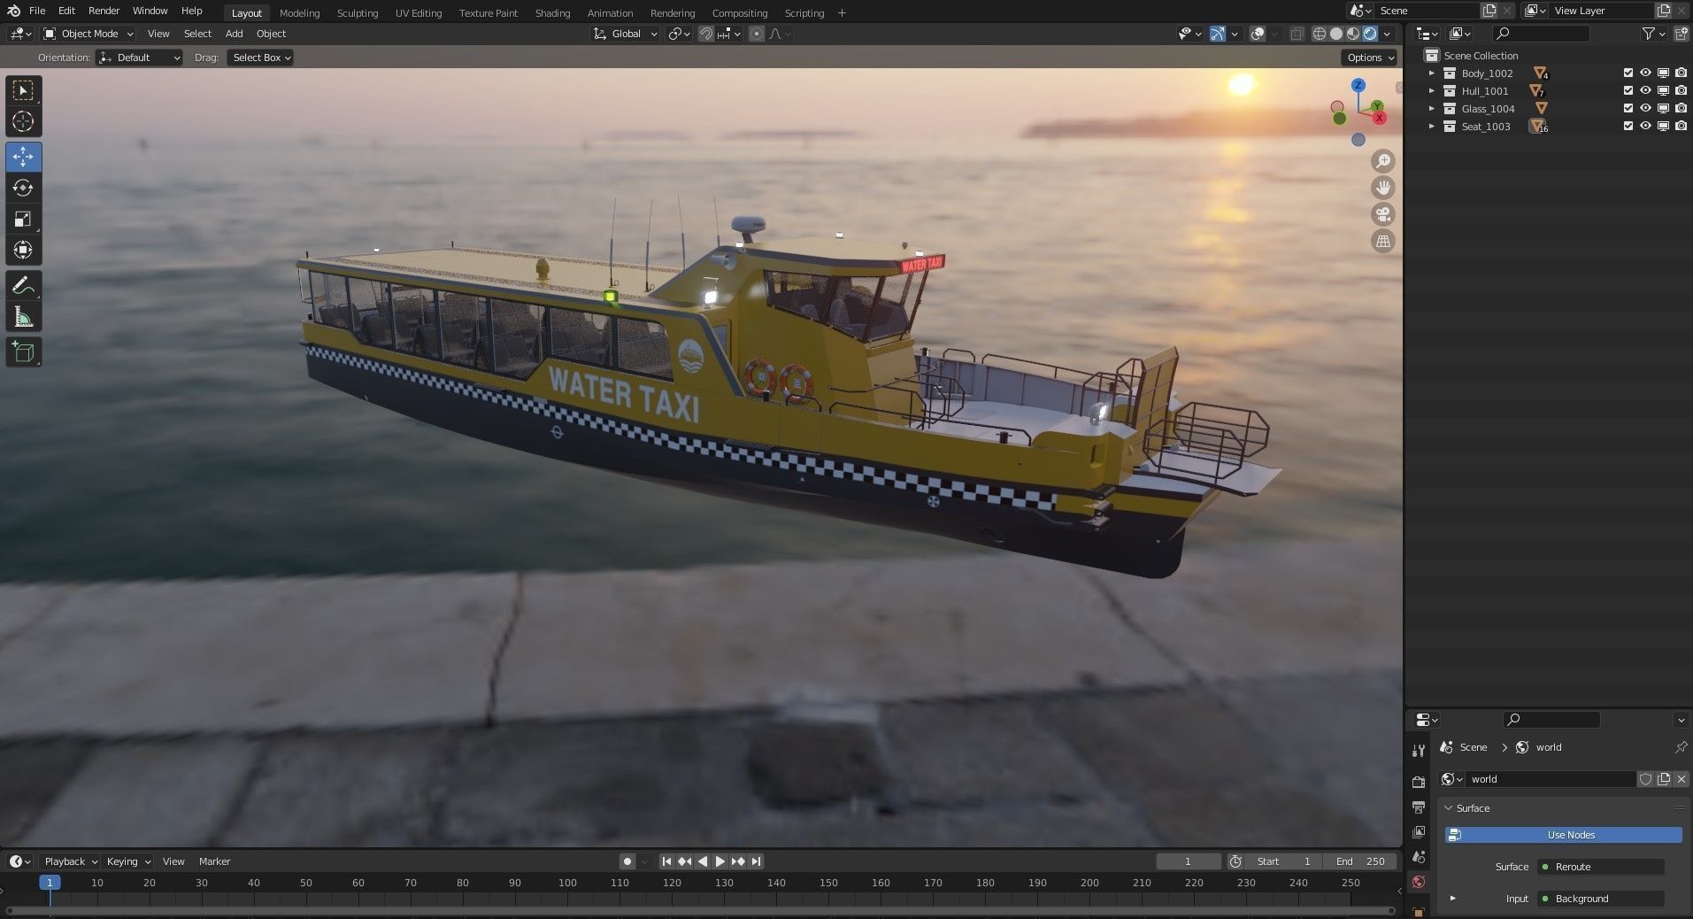Open the View Layer properties tab icon
This screenshot has width=1693, height=919.
[x=1419, y=832]
